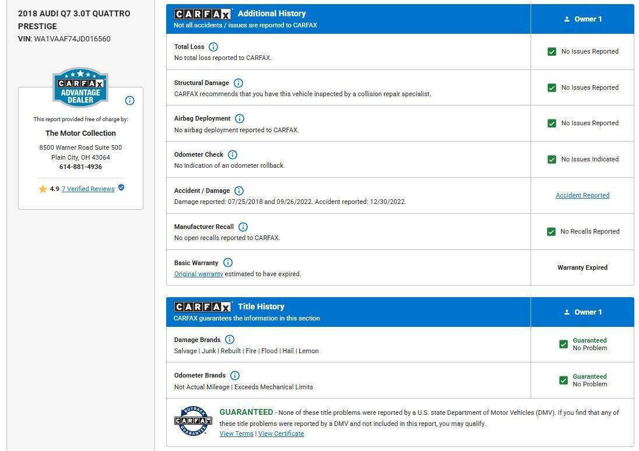The height and width of the screenshot is (451, 639).
Task: Click the 8500 Warner Road address line
Action: point(80,147)
